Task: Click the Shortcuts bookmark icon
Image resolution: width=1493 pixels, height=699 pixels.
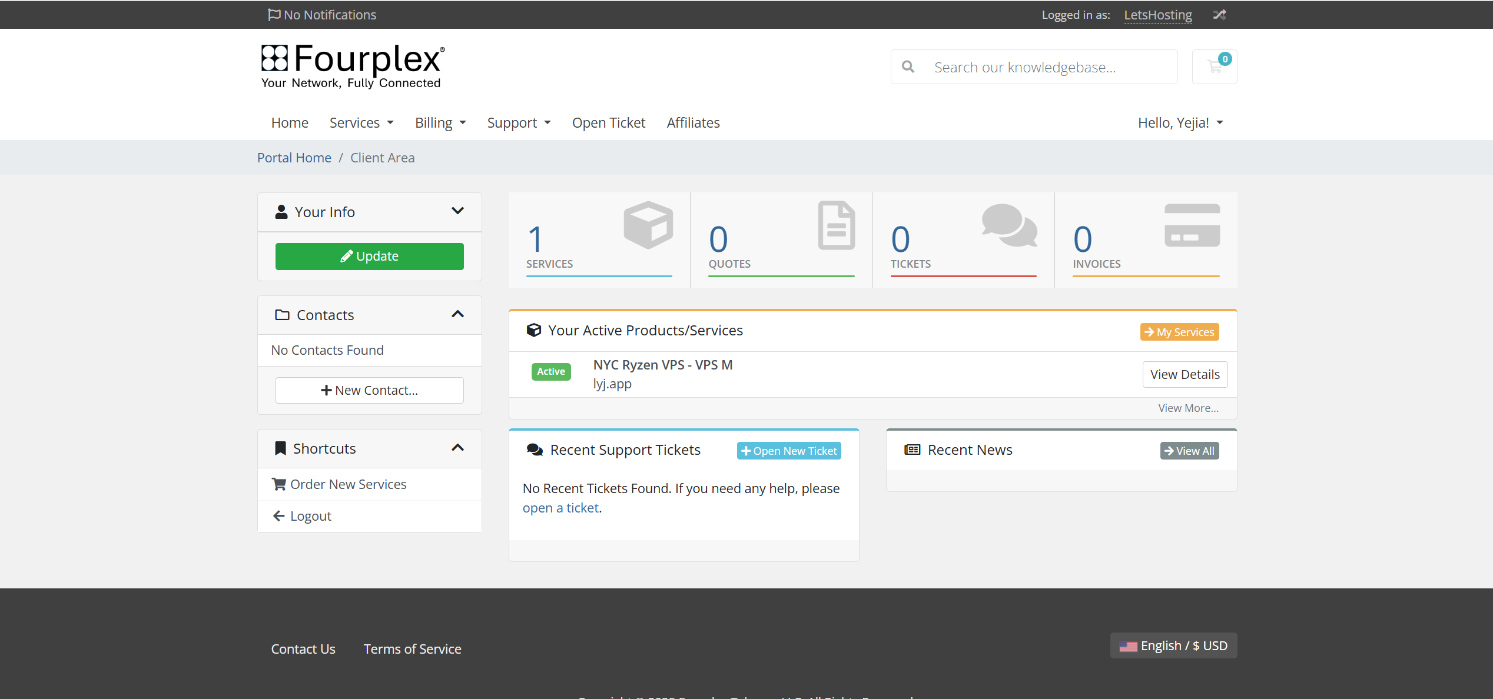Action: click(x=281, y=448)
